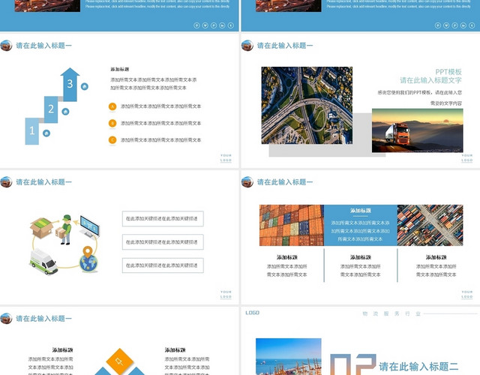Click the 't' social icon in top-left slide
Viewport: 480px width, 375px height.
(231, 25)
